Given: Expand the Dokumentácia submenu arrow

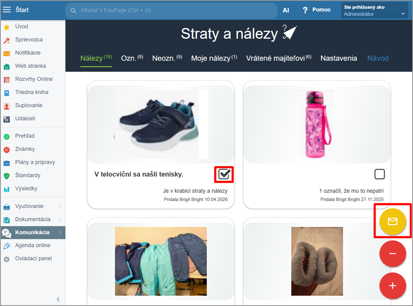Looking at the screenshot, I should tap(60, 219).
